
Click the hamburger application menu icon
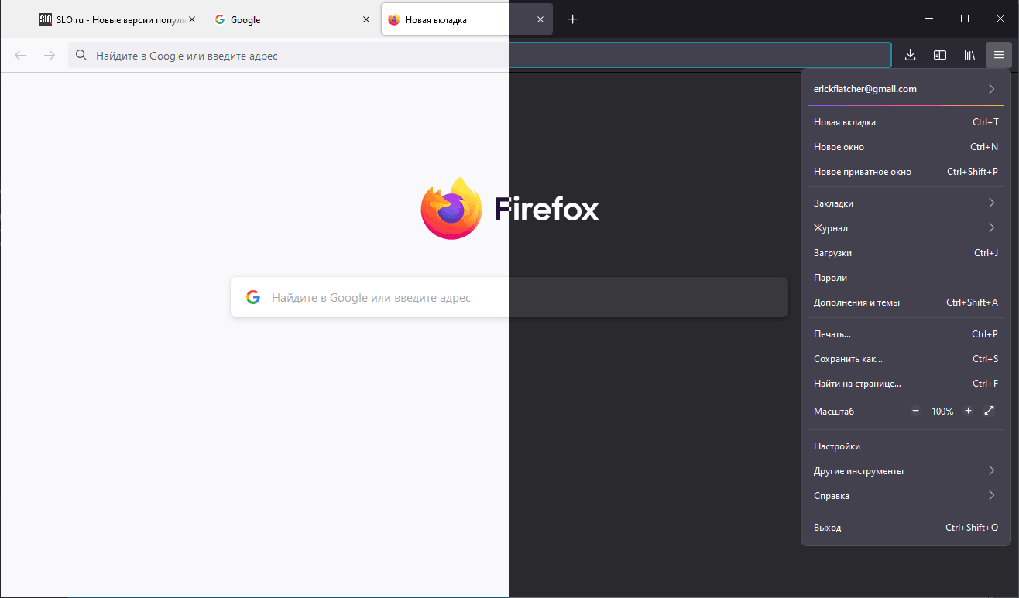[x=999, y=55]
